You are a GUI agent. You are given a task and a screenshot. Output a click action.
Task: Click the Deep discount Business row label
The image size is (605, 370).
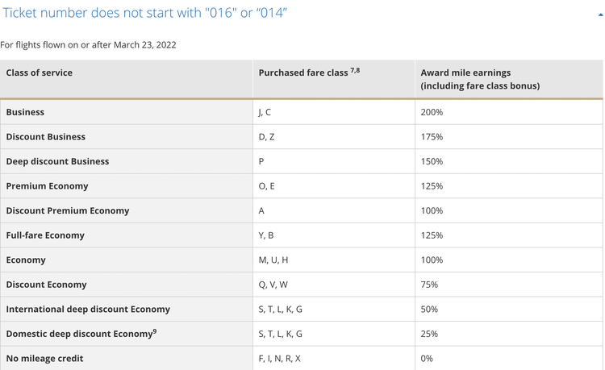pos(57,161)
